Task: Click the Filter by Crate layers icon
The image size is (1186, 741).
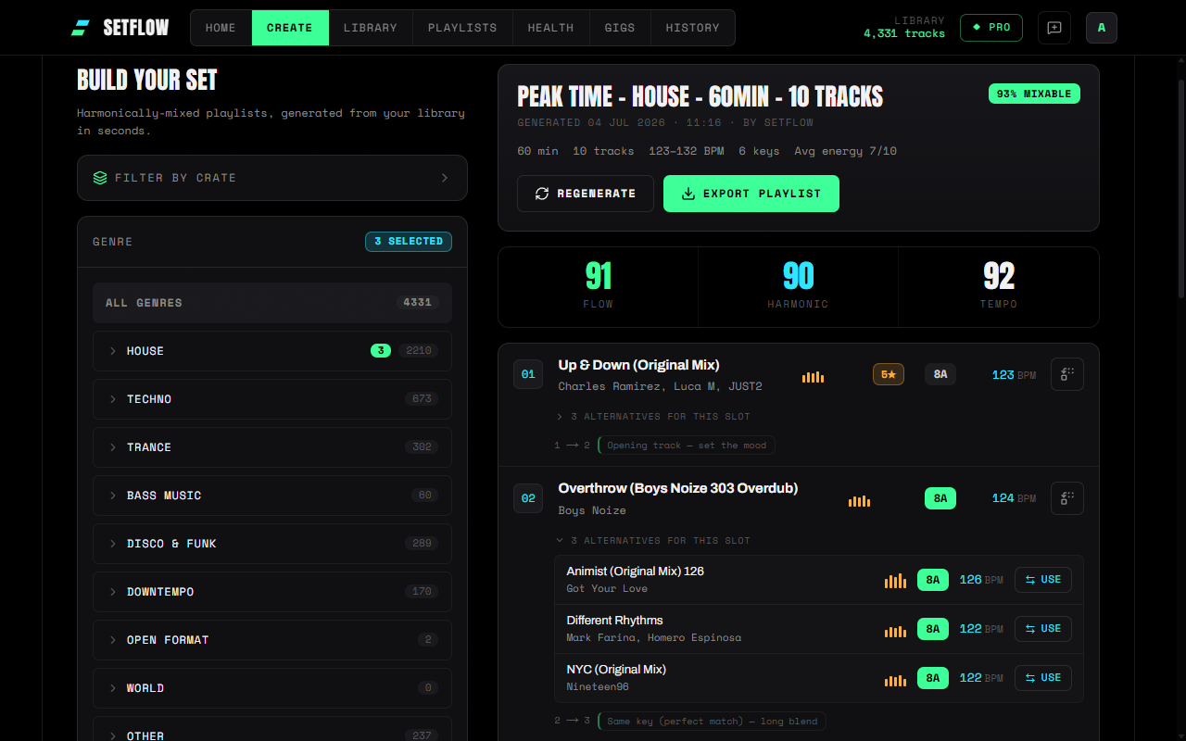Action: tap(100, 178)
